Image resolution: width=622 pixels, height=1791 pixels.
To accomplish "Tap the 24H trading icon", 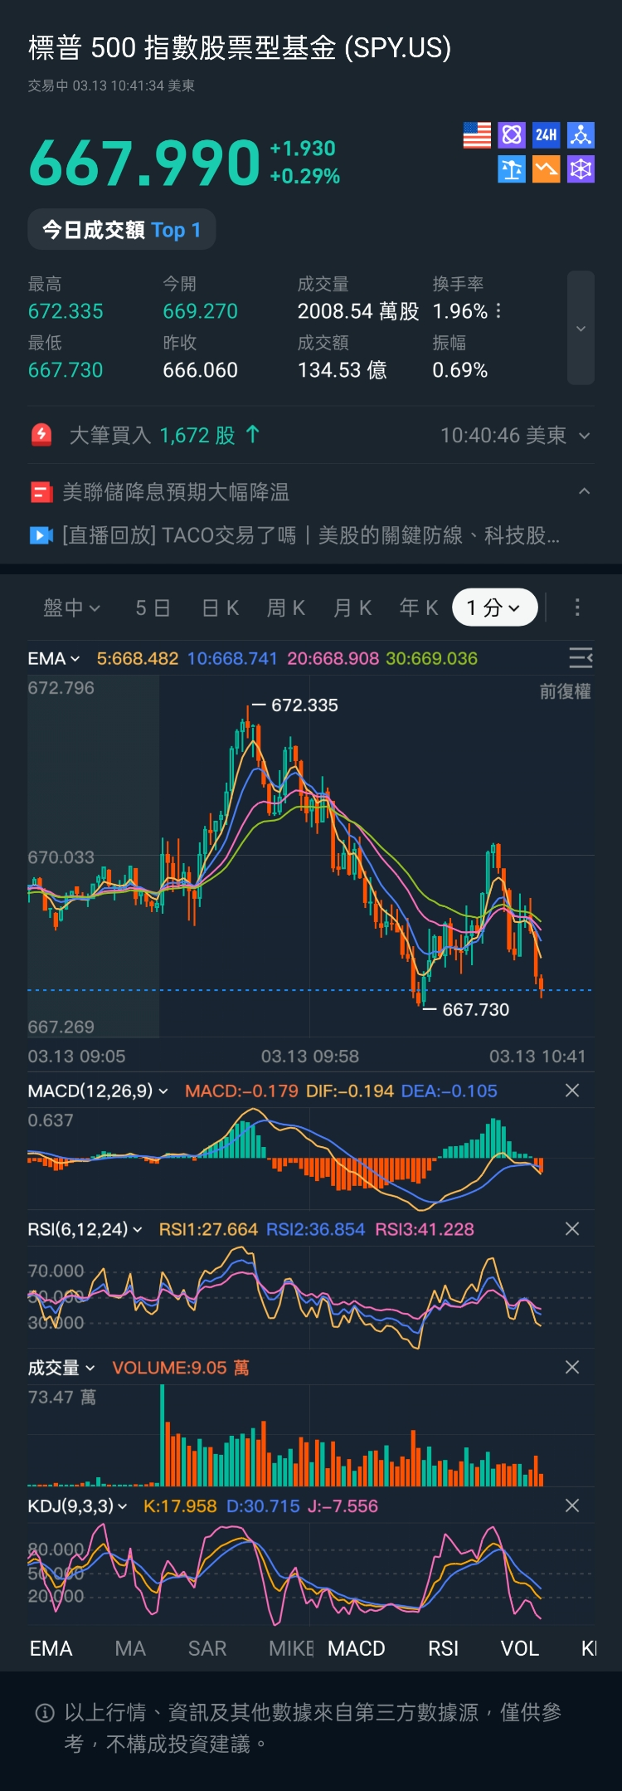I will 546,135.
